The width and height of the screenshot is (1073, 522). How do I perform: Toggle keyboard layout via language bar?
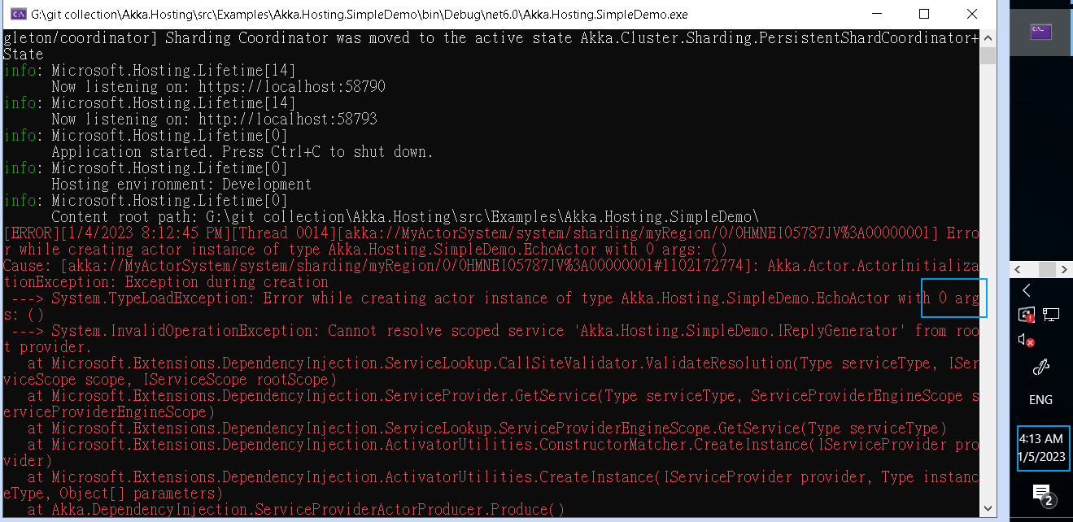coord(1040,400)
